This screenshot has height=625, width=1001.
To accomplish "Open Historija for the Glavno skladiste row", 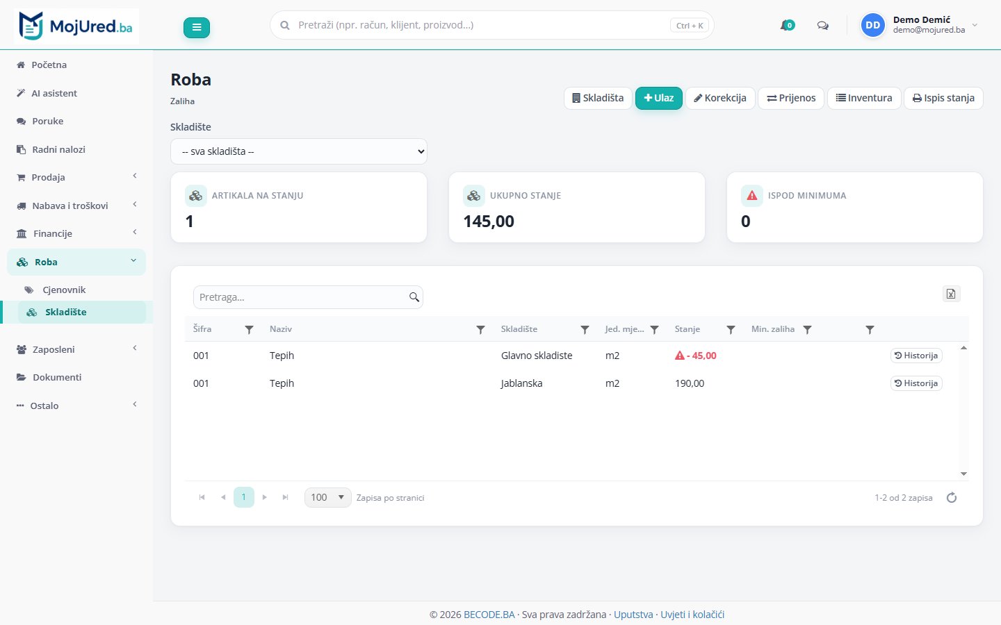I will click(916, 356).
